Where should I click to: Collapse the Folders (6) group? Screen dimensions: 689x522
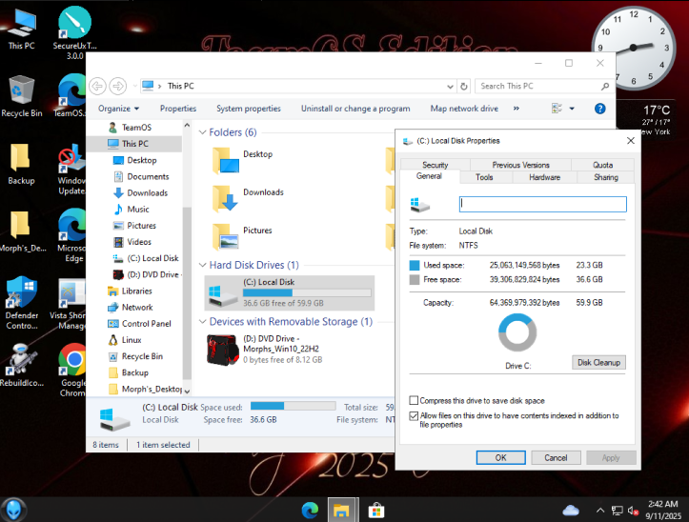[203, 132]
